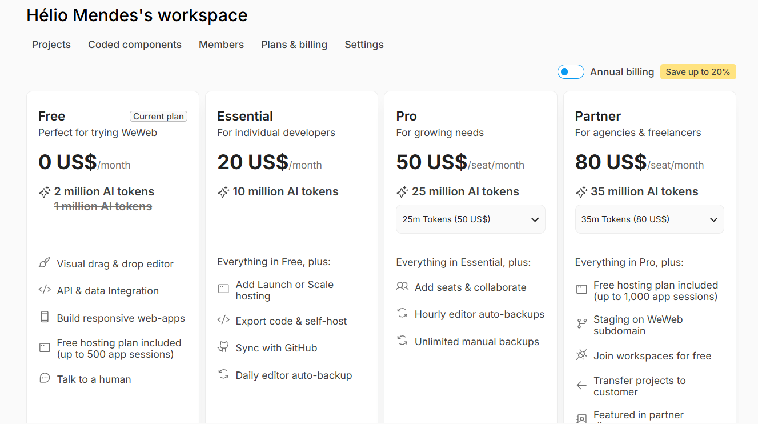The image size is (758, 424).
Task: Click the Current plan badge on Free
Action: (x=159, y=117)
